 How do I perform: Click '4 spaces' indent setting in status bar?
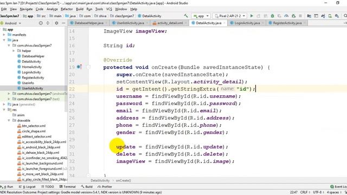[x=333, y=192]
